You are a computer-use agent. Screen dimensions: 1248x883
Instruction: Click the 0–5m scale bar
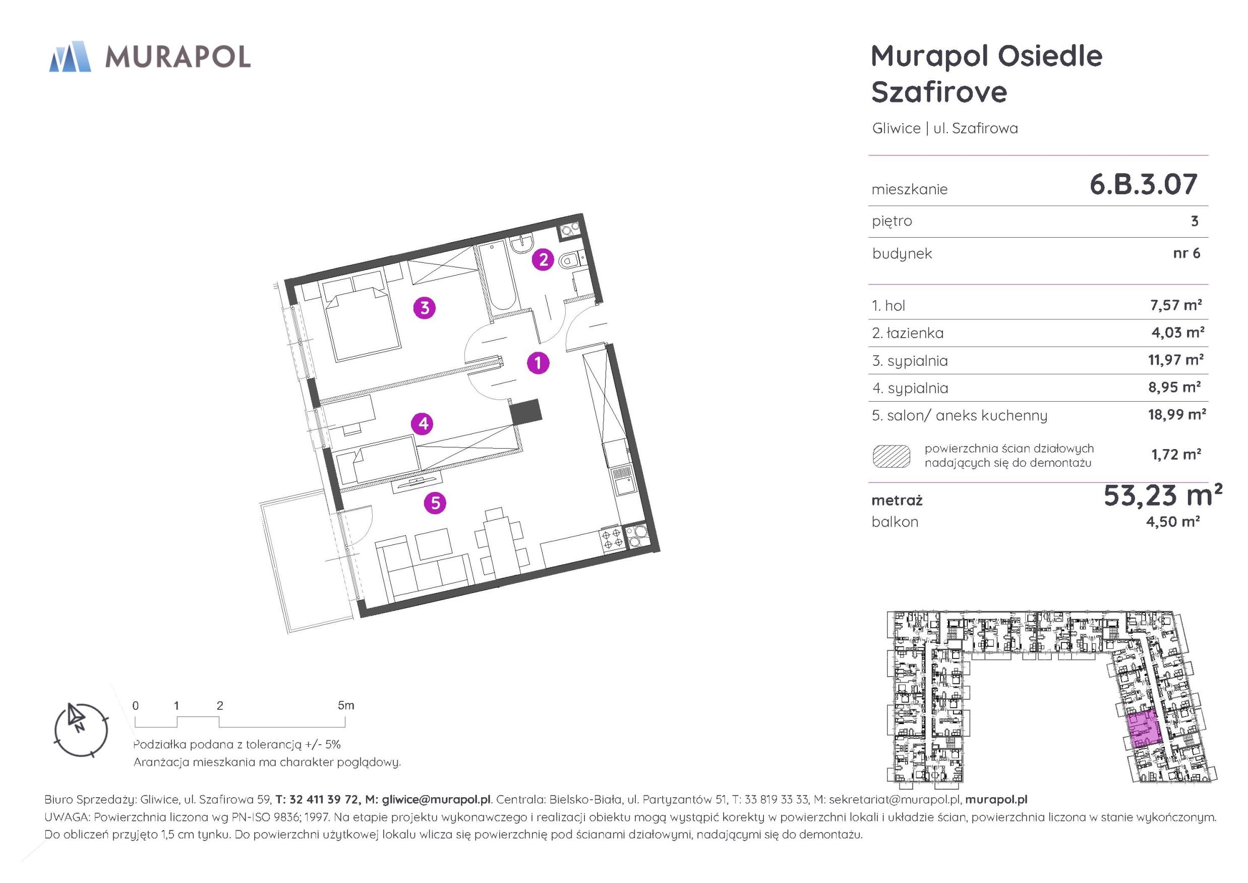coord(240,723)
